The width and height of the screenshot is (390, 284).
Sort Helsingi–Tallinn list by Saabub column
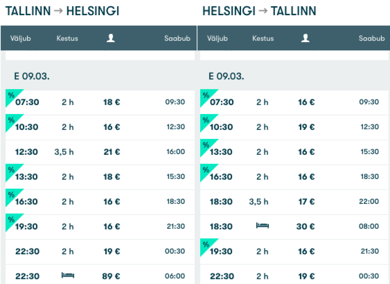coord(372,38)
